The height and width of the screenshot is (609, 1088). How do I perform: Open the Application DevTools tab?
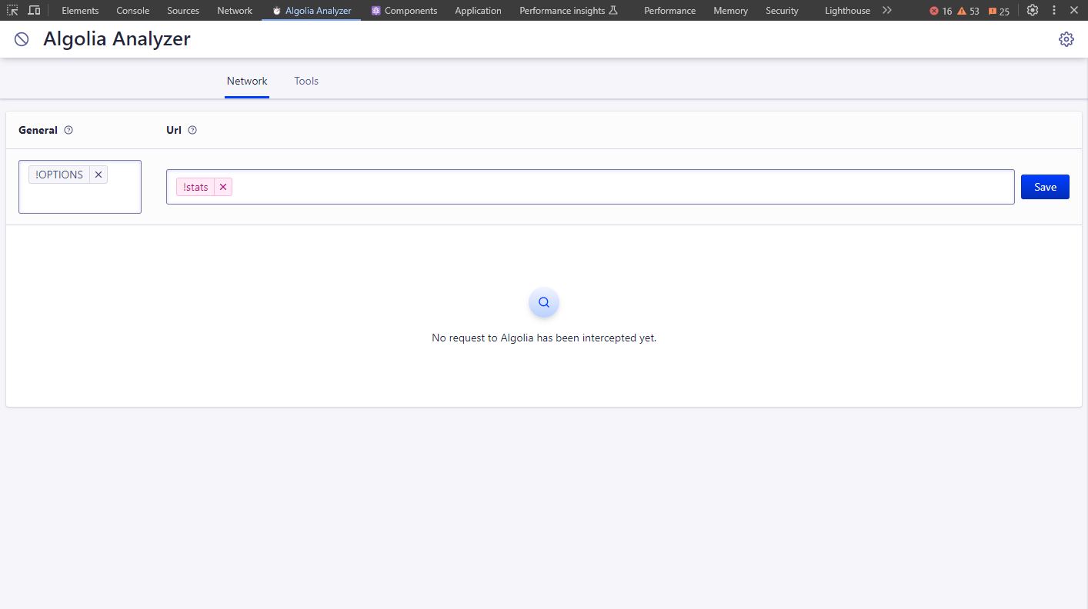478,11
